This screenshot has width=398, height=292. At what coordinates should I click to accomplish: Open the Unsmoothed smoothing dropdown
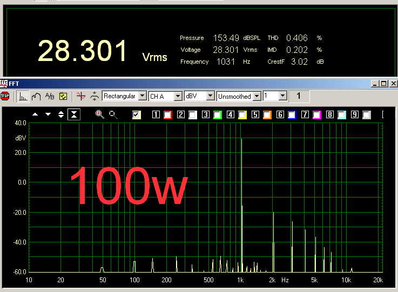coord(257,96)
